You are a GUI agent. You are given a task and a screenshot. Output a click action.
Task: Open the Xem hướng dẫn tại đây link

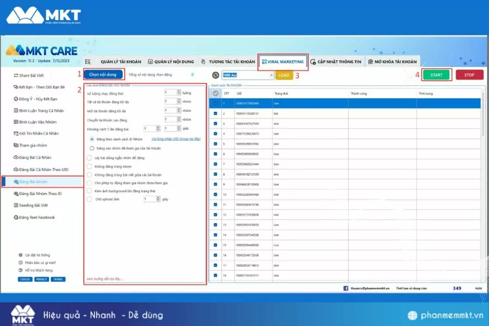[x=105, y=279]
